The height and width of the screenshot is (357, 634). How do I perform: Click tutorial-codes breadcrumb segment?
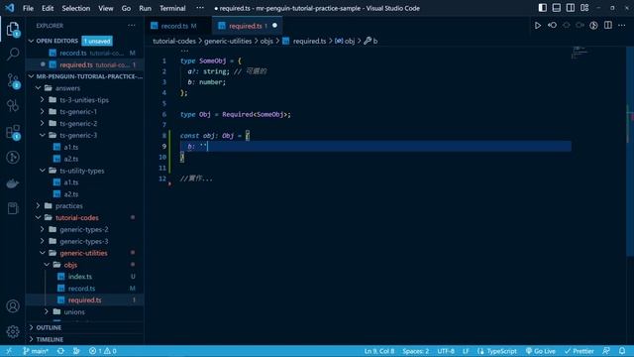[174, 41]
